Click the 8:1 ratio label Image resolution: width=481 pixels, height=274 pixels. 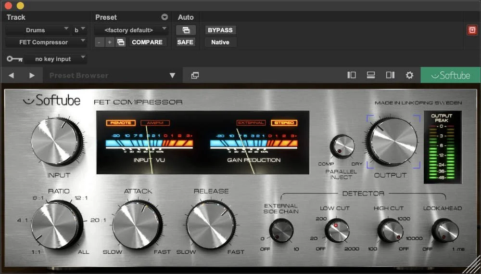tap(38, 198)
